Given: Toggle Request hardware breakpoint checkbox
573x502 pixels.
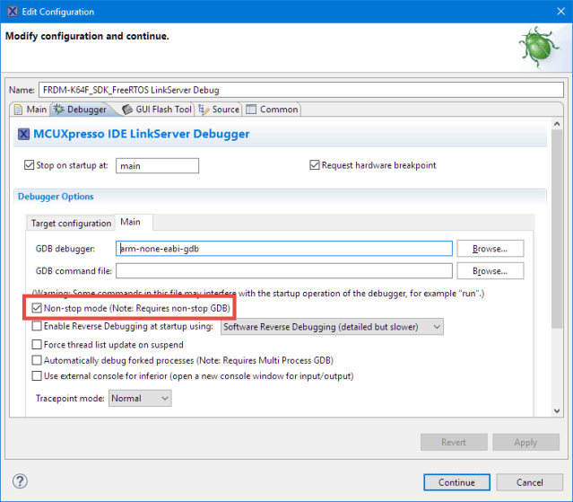Looking at the screenshot, I should click(315, 165).
